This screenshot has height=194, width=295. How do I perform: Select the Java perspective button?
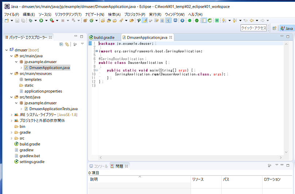pos(287,28)
